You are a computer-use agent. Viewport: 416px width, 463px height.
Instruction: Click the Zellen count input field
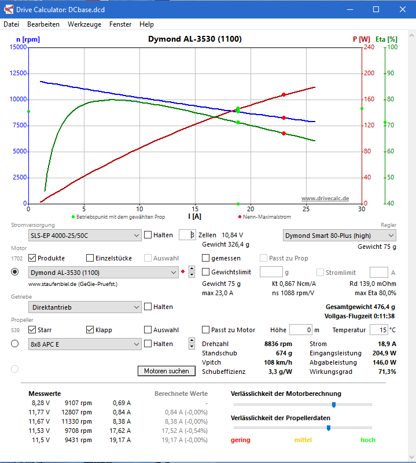tap(187, 235)
